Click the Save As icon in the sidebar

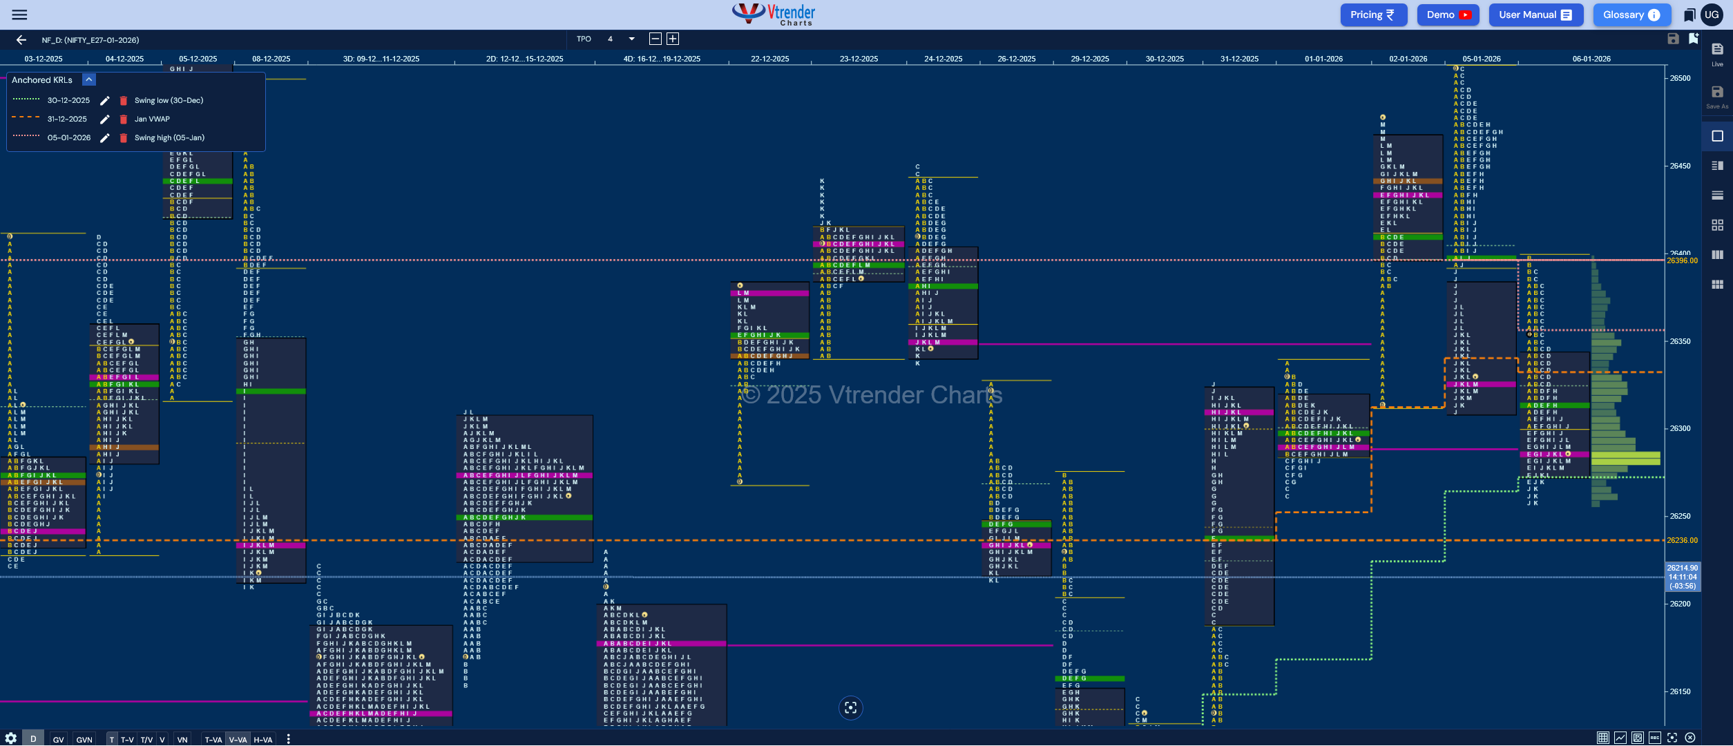1717,97
